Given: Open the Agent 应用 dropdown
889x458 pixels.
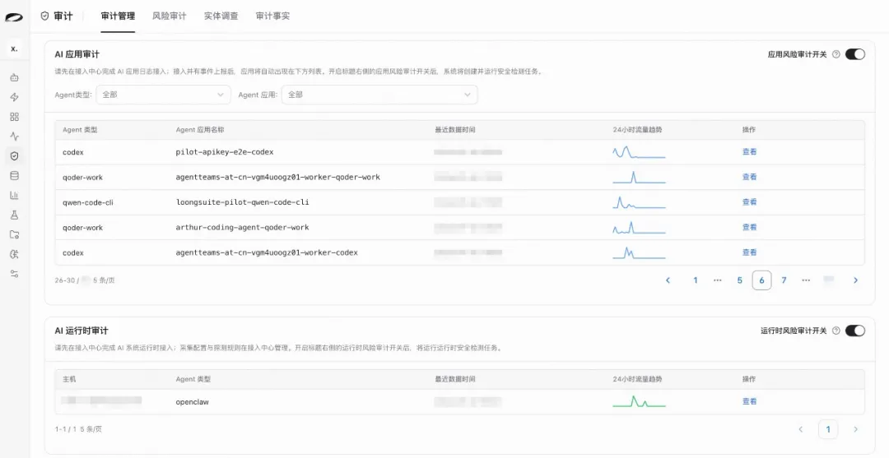Looking at the screenshot, I should (379, 95).
